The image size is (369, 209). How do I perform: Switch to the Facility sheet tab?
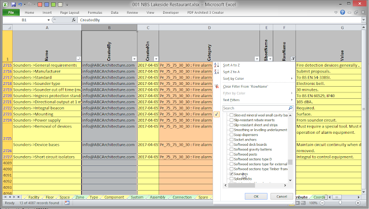click(x=33, y=197)
